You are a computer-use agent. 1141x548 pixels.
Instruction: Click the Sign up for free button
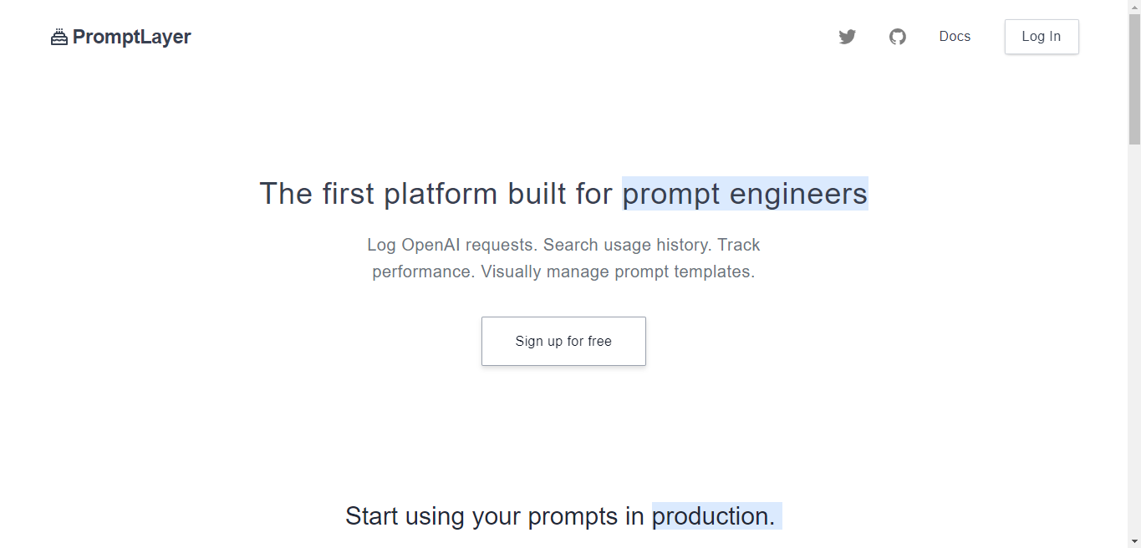[x=563, y=341]
